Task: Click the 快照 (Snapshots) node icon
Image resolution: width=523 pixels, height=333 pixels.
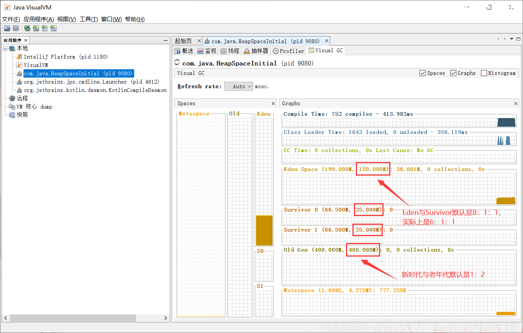Action: [x=12, y=115]
